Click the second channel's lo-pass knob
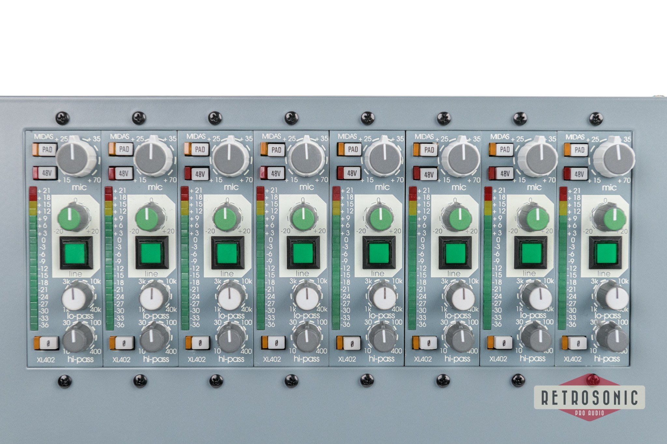Screen dimensions: 667x444 [154, 296]
